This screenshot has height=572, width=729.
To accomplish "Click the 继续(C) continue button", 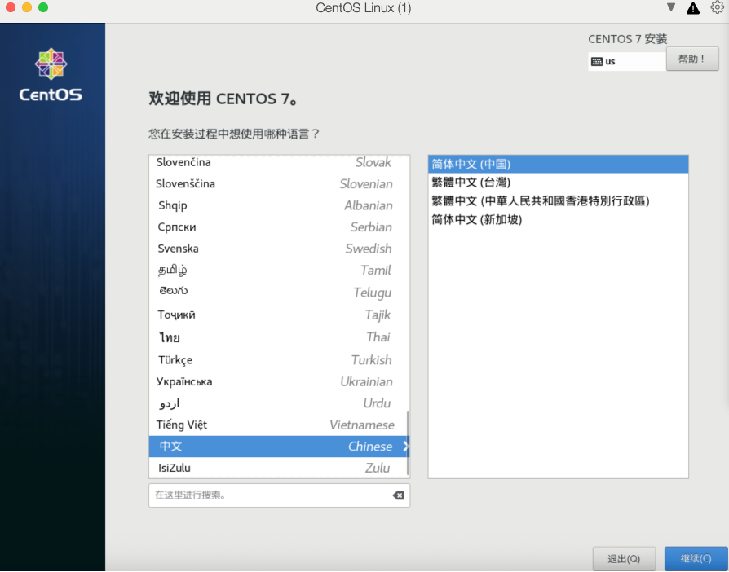I will pyautogui.click(x=696, y=558).
